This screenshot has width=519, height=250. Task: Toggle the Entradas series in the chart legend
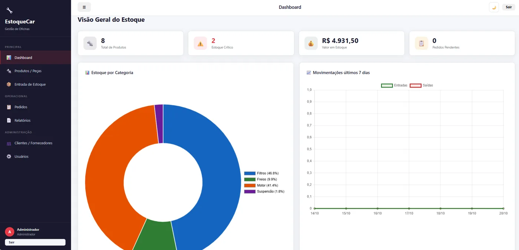[x=394, y=85]
